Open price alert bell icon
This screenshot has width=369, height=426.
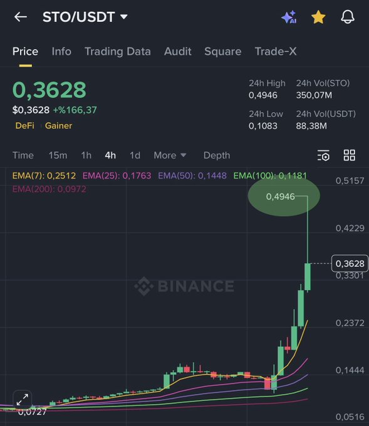pyautogui.click(x=348, y=17)
